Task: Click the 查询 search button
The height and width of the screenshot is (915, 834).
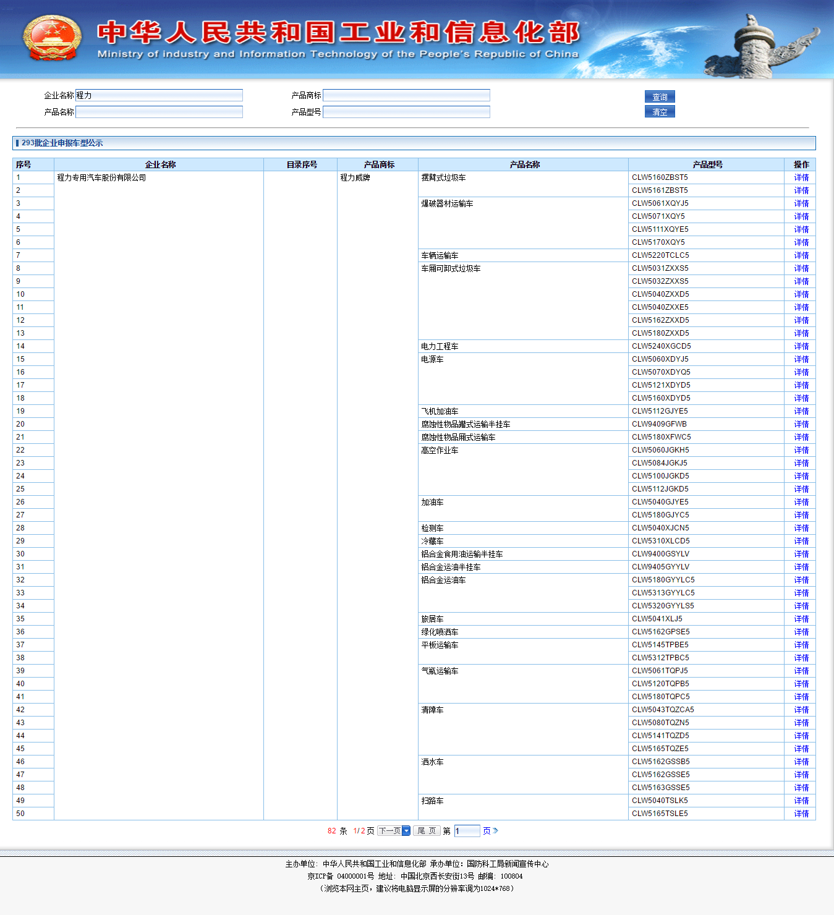Action: tap(660, 96)
